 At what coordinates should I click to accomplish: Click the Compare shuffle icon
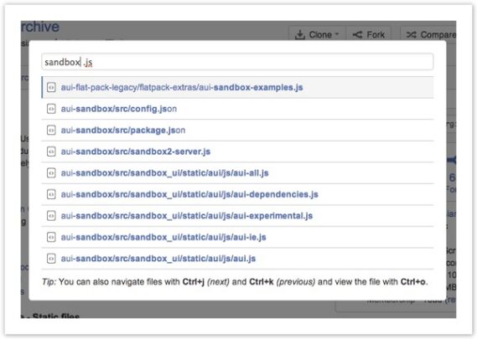[x=412, y=34]
